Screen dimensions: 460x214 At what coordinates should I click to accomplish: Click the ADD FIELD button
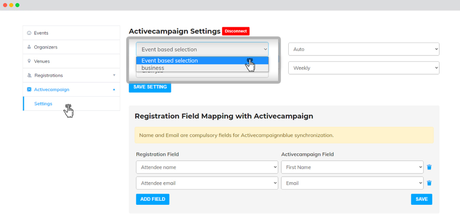152,199
